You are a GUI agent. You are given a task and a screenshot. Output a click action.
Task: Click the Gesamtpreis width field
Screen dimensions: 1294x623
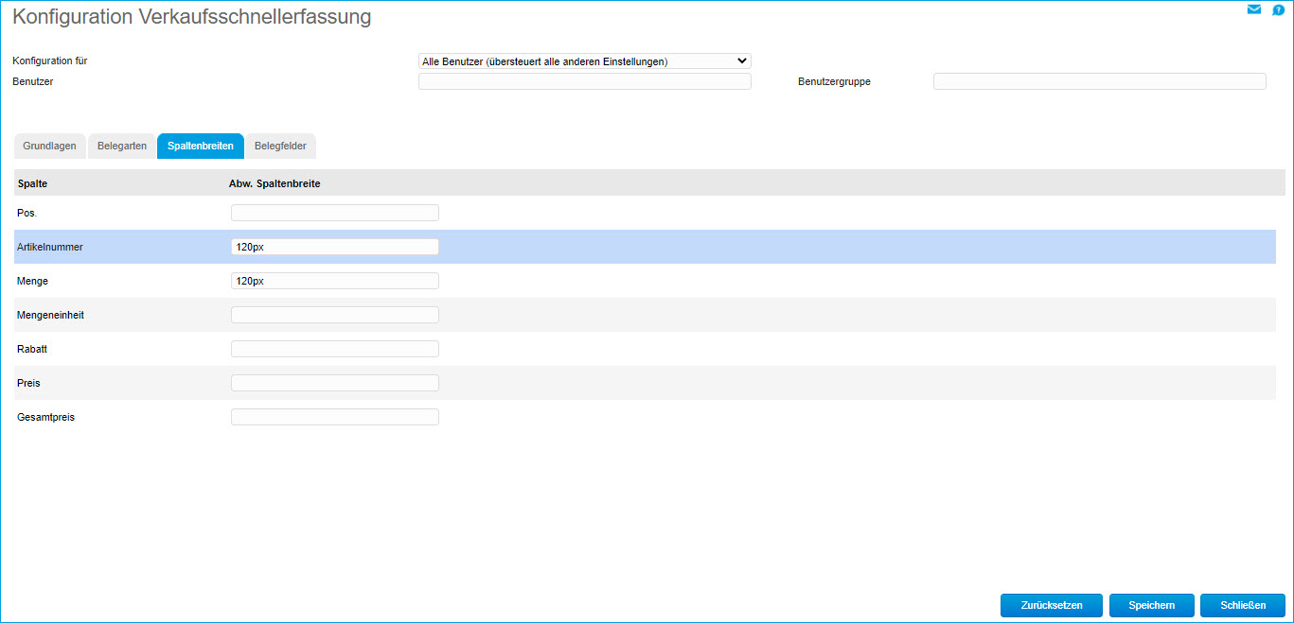(334, 417)
